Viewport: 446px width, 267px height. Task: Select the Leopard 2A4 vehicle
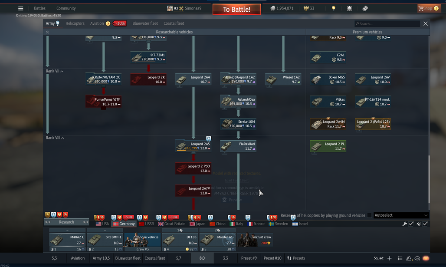click(193, 79)
